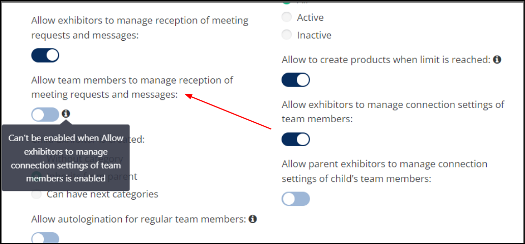Image resolution: width=525 pixels, height=244 pixels.
Task: Click the Allow to create products label text
Action: (x=386, y=60)
